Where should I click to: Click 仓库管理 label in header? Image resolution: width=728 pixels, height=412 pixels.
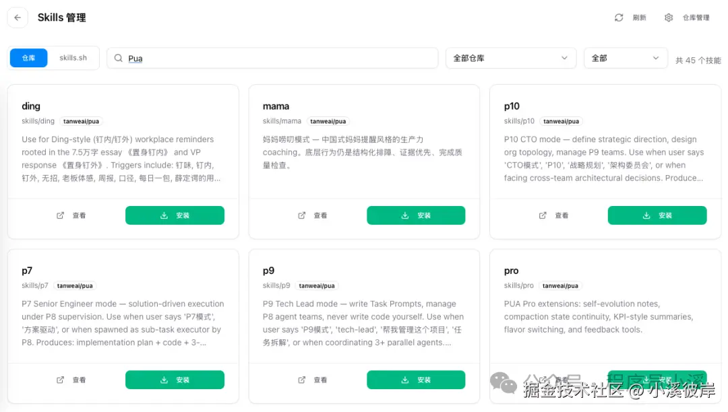tap(696, 18)
